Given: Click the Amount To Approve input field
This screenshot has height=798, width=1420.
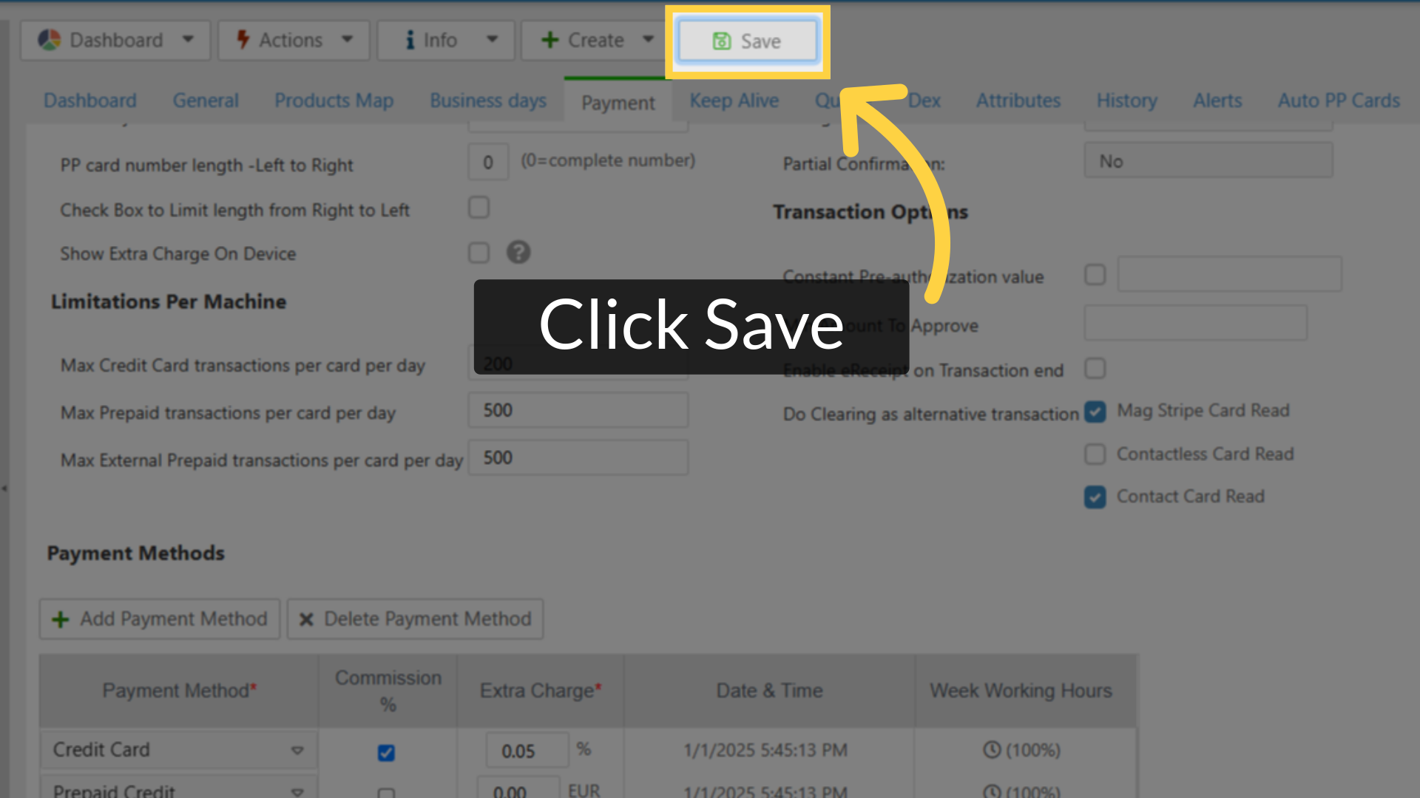Looking at the screenshot, I should pyautogui.click(x=1196, y=323).
